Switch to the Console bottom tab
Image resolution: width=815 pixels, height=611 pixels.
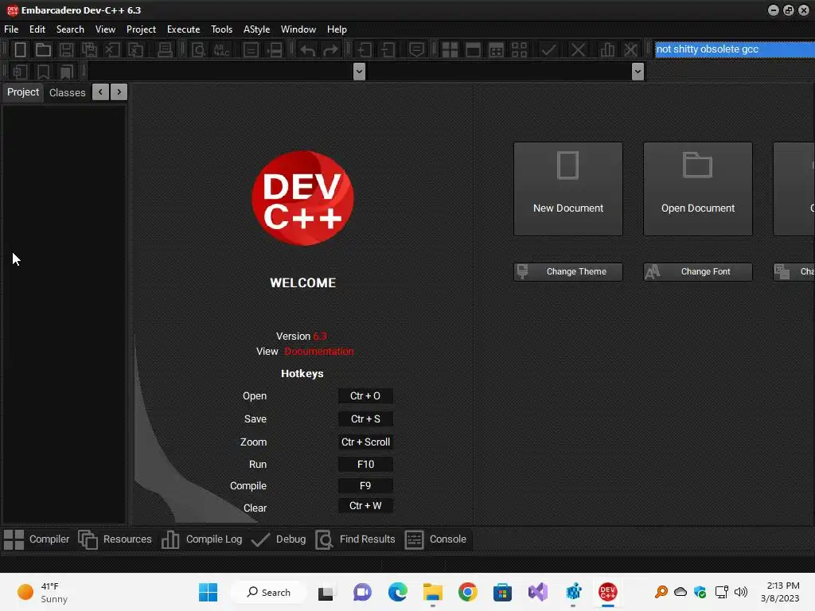click(435, 539)
